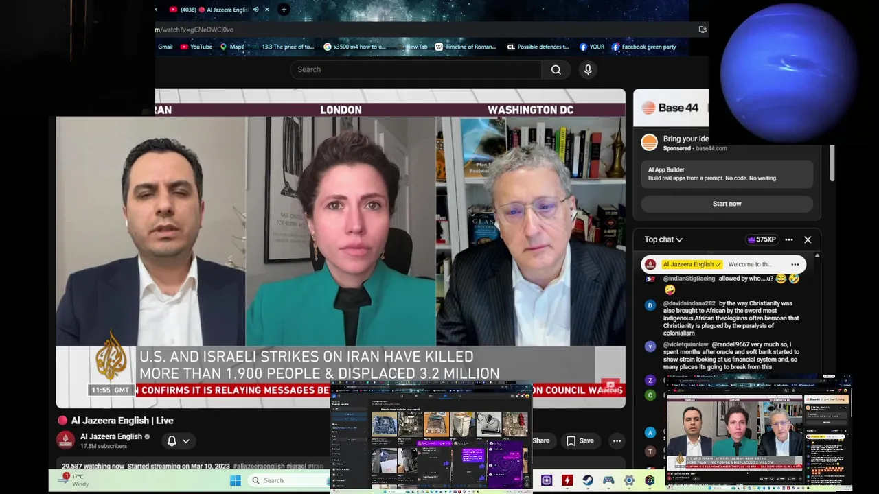Click the live video player

tap(341, 247)
